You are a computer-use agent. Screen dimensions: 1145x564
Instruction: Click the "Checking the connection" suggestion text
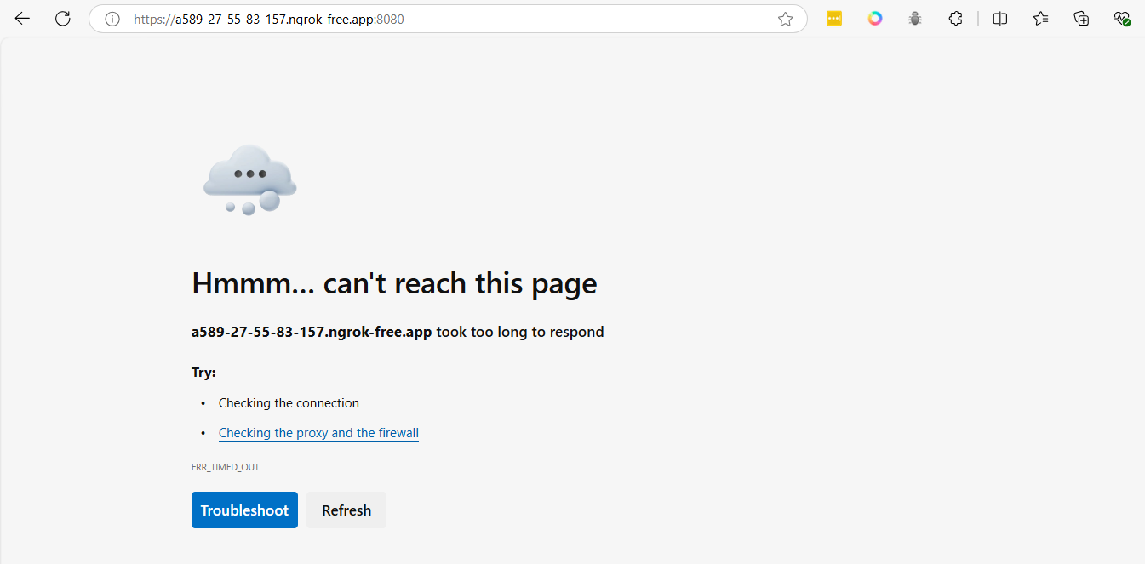pos(289,403)
